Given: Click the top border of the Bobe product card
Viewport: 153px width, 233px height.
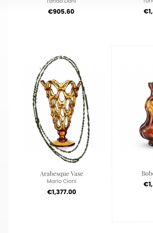Looking at the screenshot, I should [132, 46].
